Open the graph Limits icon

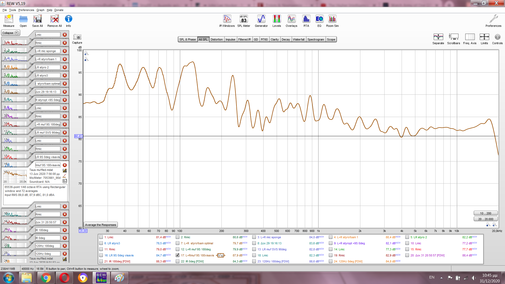click(484, 39)
